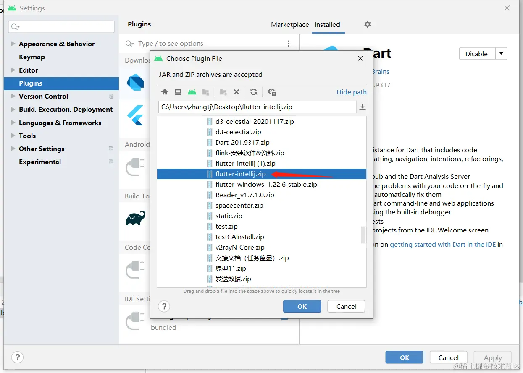Click help icon in Choose Plugin File dialog
The width and height of the screenshot is (523, 373).
point(164,306)
